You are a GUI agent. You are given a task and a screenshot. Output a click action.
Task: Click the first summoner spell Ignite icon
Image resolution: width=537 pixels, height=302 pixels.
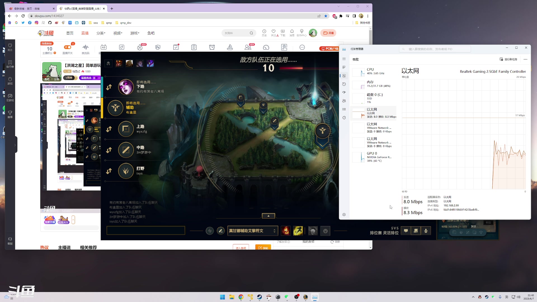coord(286,231)
